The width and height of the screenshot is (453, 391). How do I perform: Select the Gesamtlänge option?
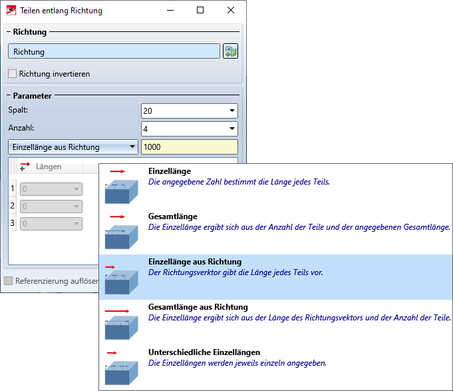(276, 232)
